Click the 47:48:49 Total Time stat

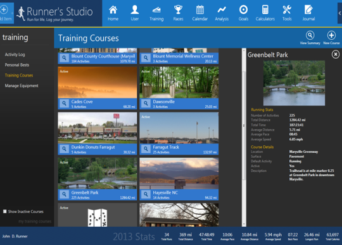[x=206, y=236]
